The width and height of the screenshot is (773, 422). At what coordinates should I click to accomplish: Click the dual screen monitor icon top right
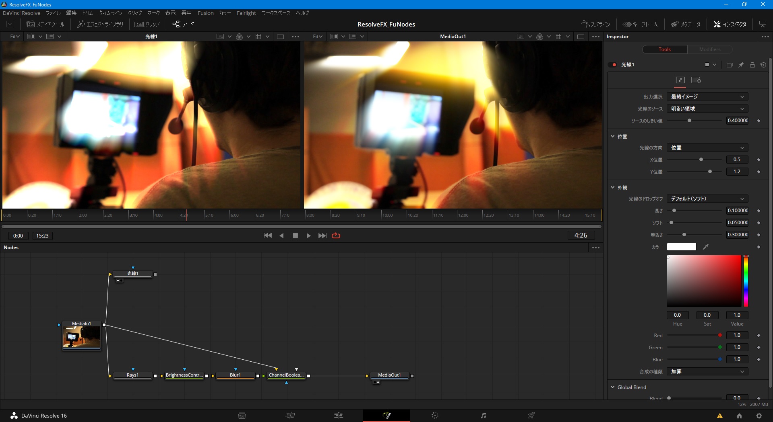[763, 24]
